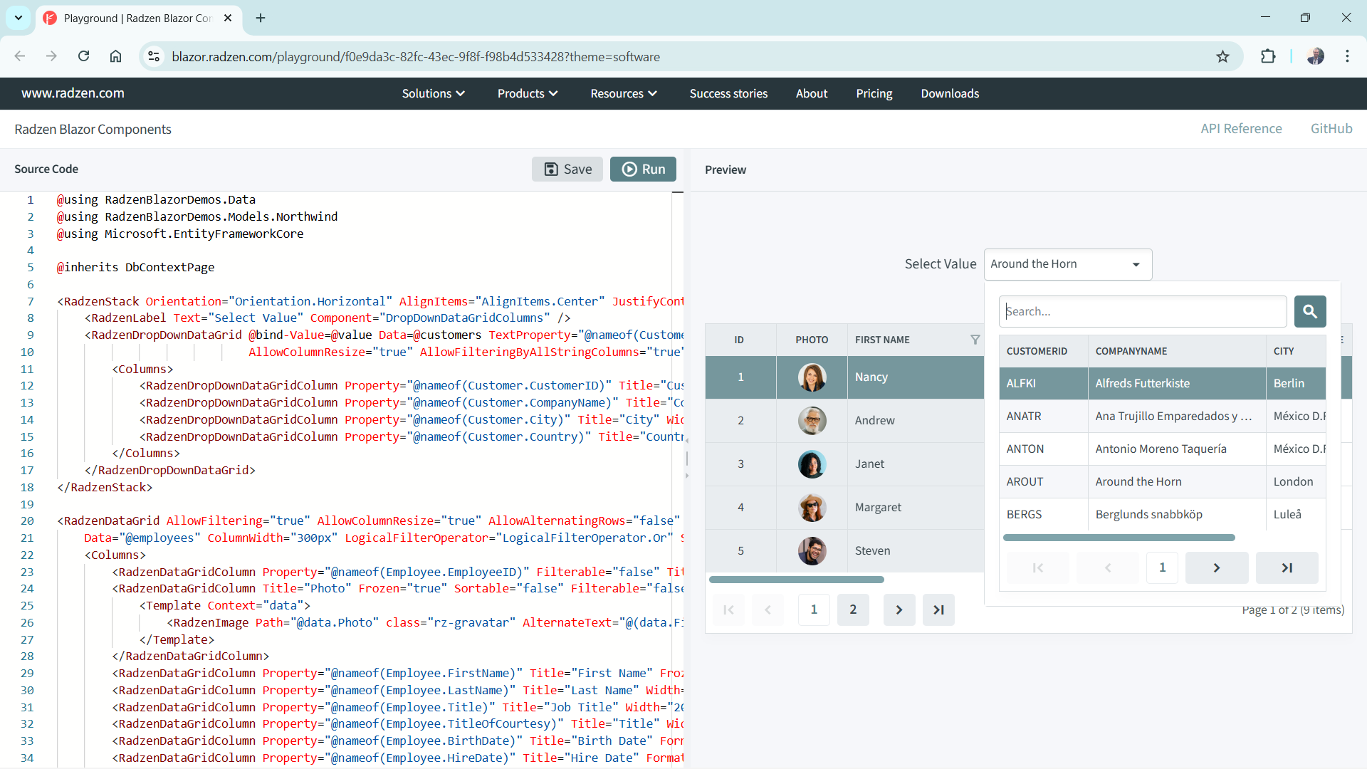Click the First Name column filter icon
1367x769 pixels.
click(x=975, y=340)
